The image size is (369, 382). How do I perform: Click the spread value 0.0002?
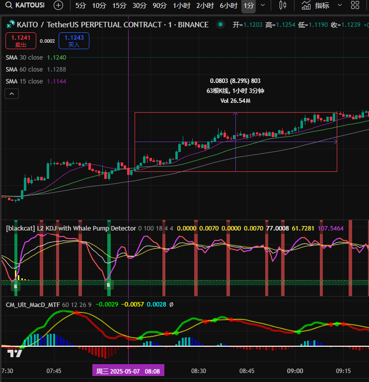(47, 41)
